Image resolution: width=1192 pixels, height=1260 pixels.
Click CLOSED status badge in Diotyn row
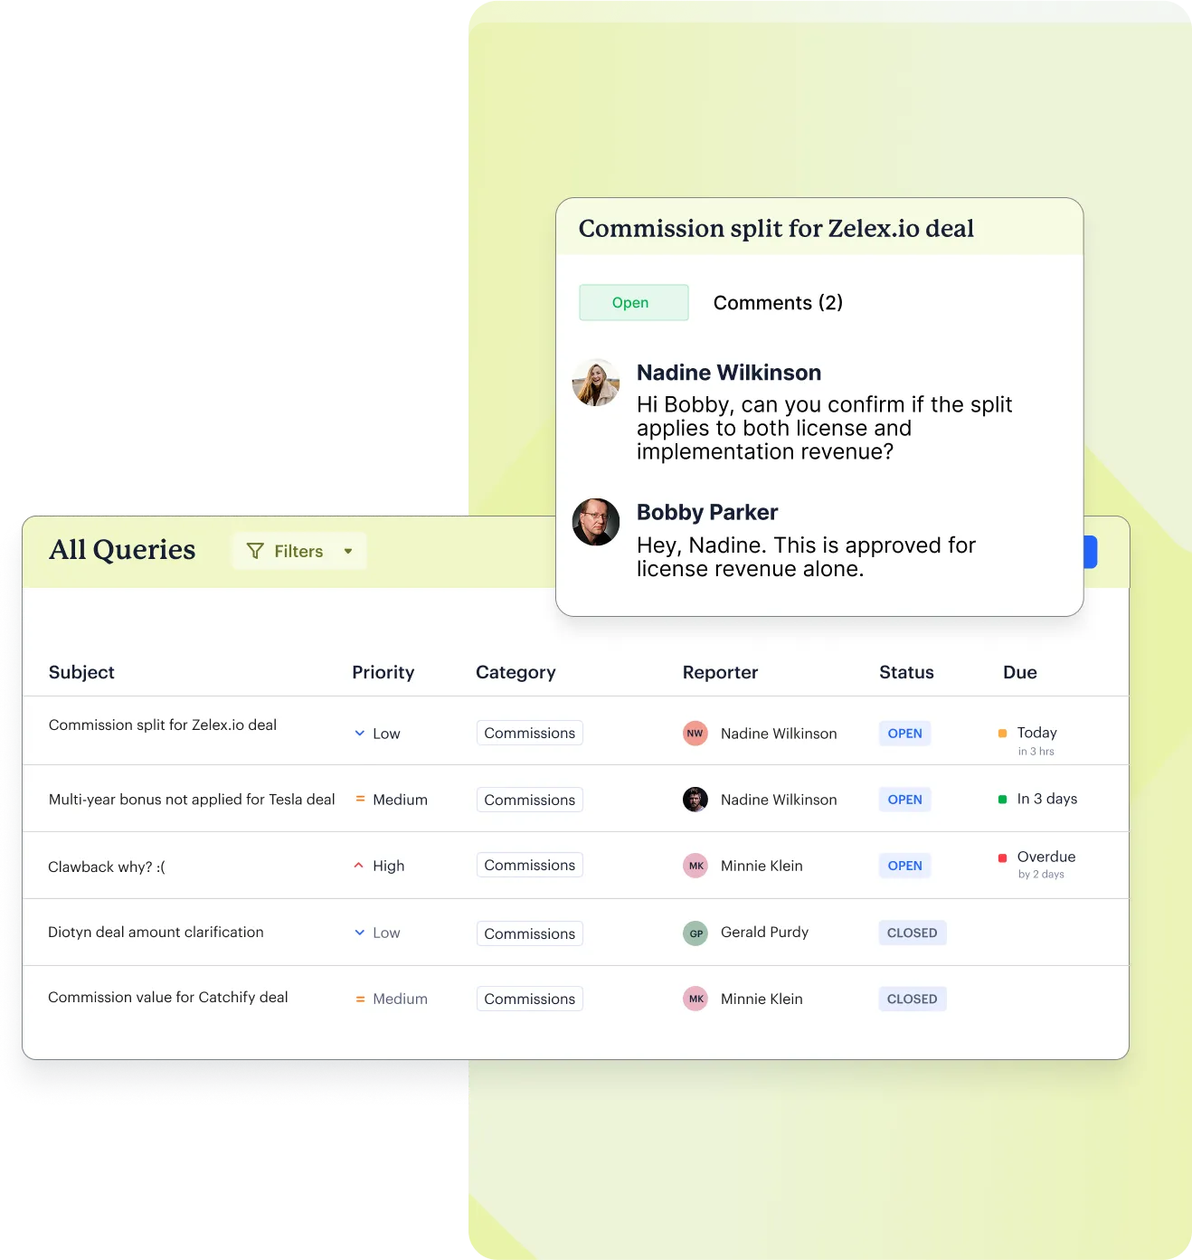(x=912, y=933)
